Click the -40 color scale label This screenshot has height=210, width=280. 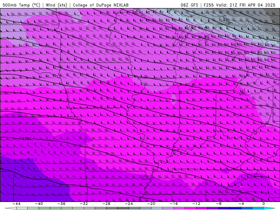pos(39,204)
